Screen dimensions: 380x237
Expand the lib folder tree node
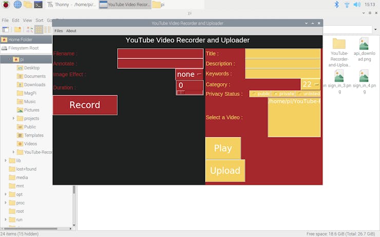pos(5,161)
